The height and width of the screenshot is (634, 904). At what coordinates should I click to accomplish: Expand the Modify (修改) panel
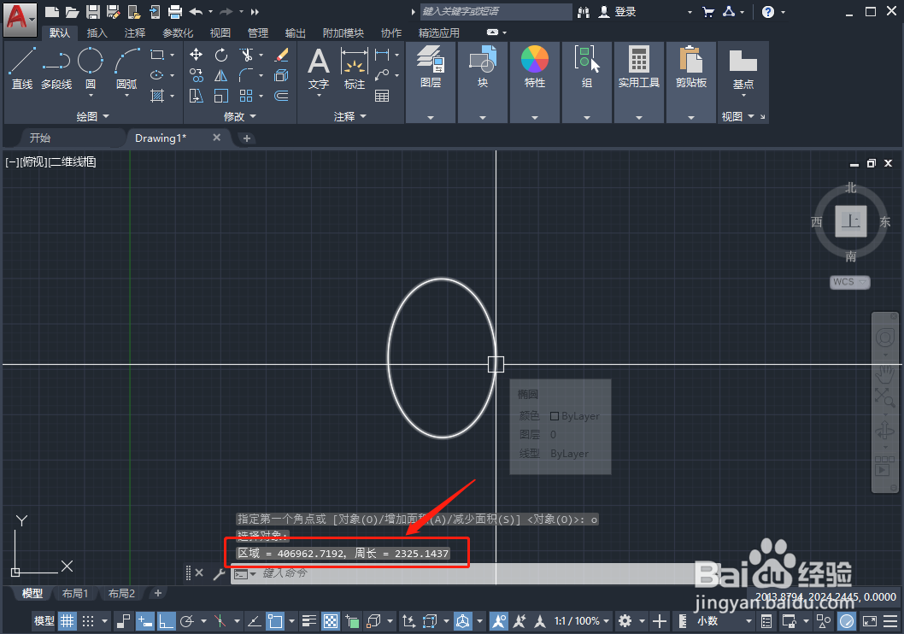pyautogui.click(x=240, y=116)
